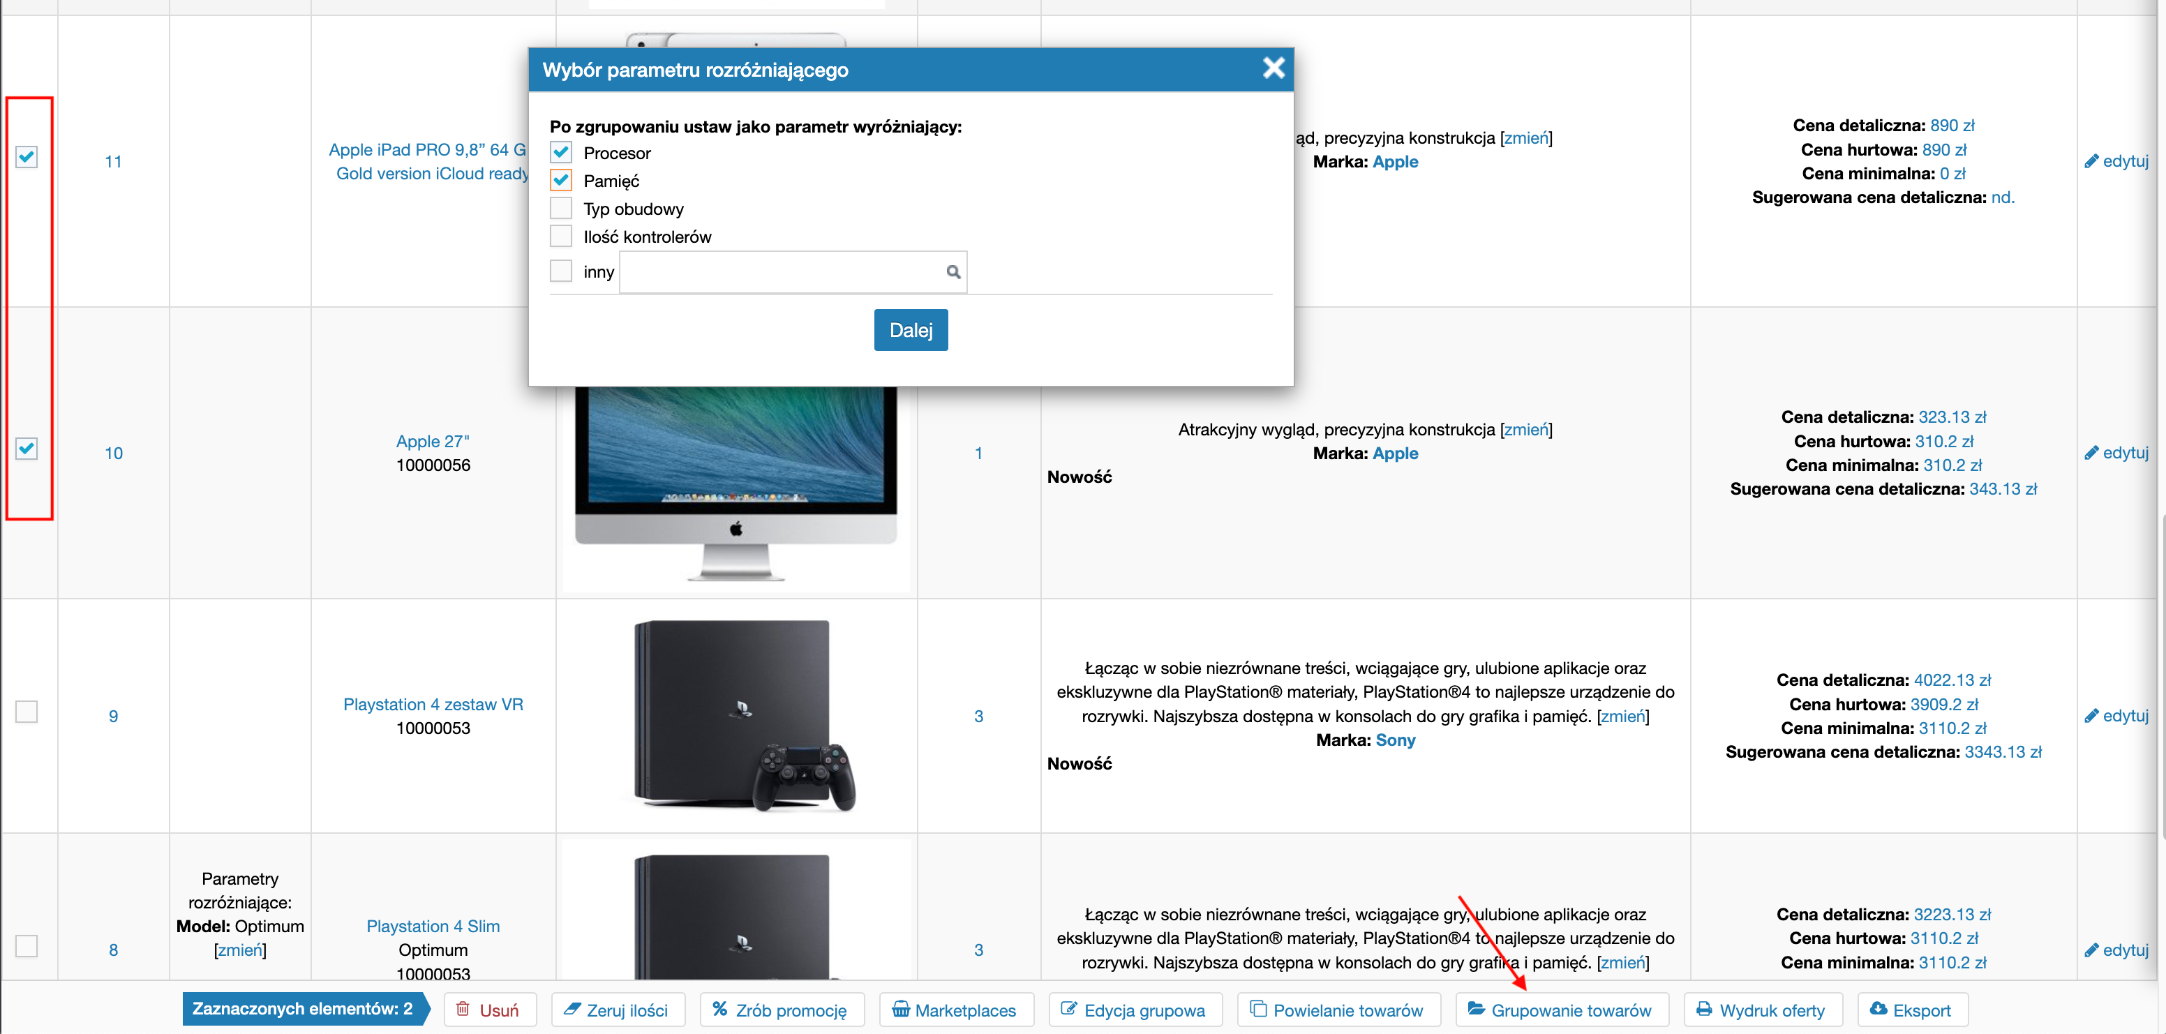Screen dimensions: 2166x1034
Task: Select the Playstation 4 zestaw VR row checkbox
Action: 27,711
